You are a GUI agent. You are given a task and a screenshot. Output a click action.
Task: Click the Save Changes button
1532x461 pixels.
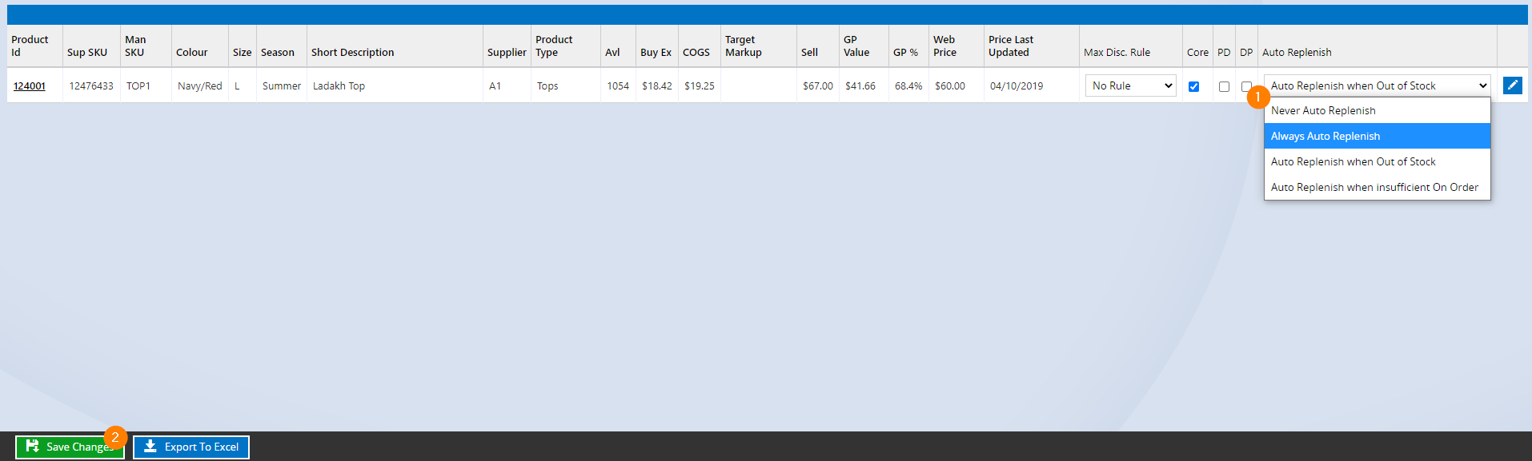(x=70, y=447)
